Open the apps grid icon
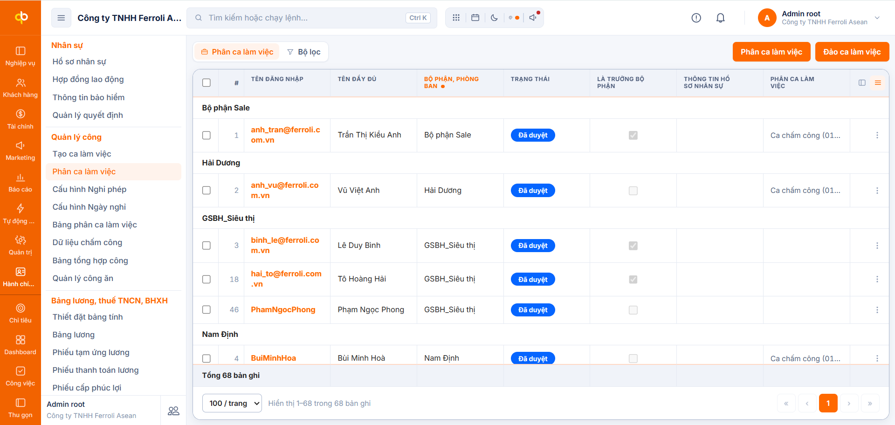Viewport: 895px width, 425px height. point(456,18)
